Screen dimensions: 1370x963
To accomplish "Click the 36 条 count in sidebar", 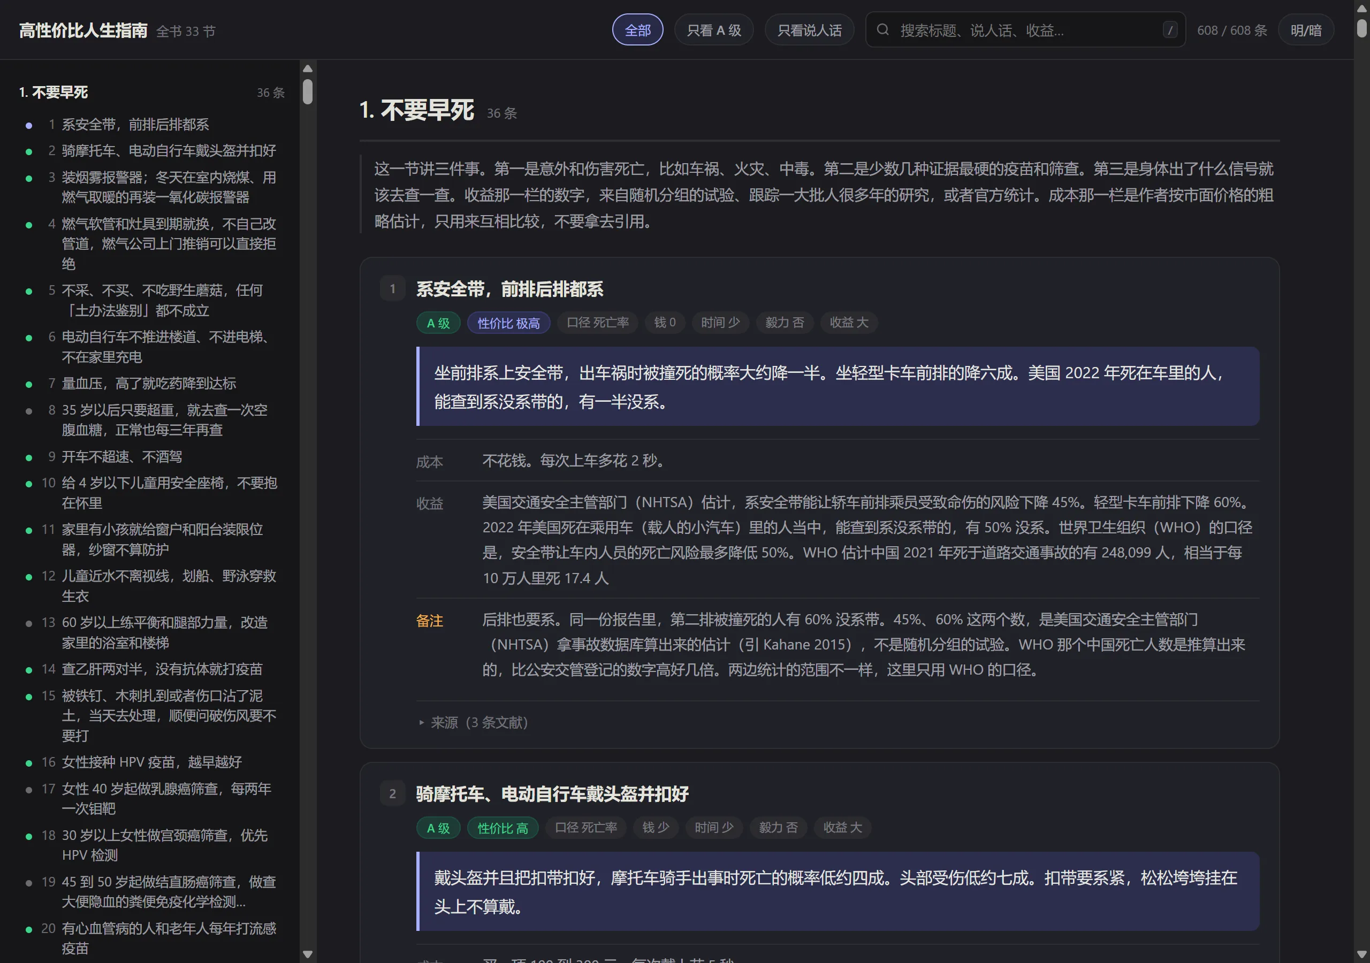I will 270,93.
